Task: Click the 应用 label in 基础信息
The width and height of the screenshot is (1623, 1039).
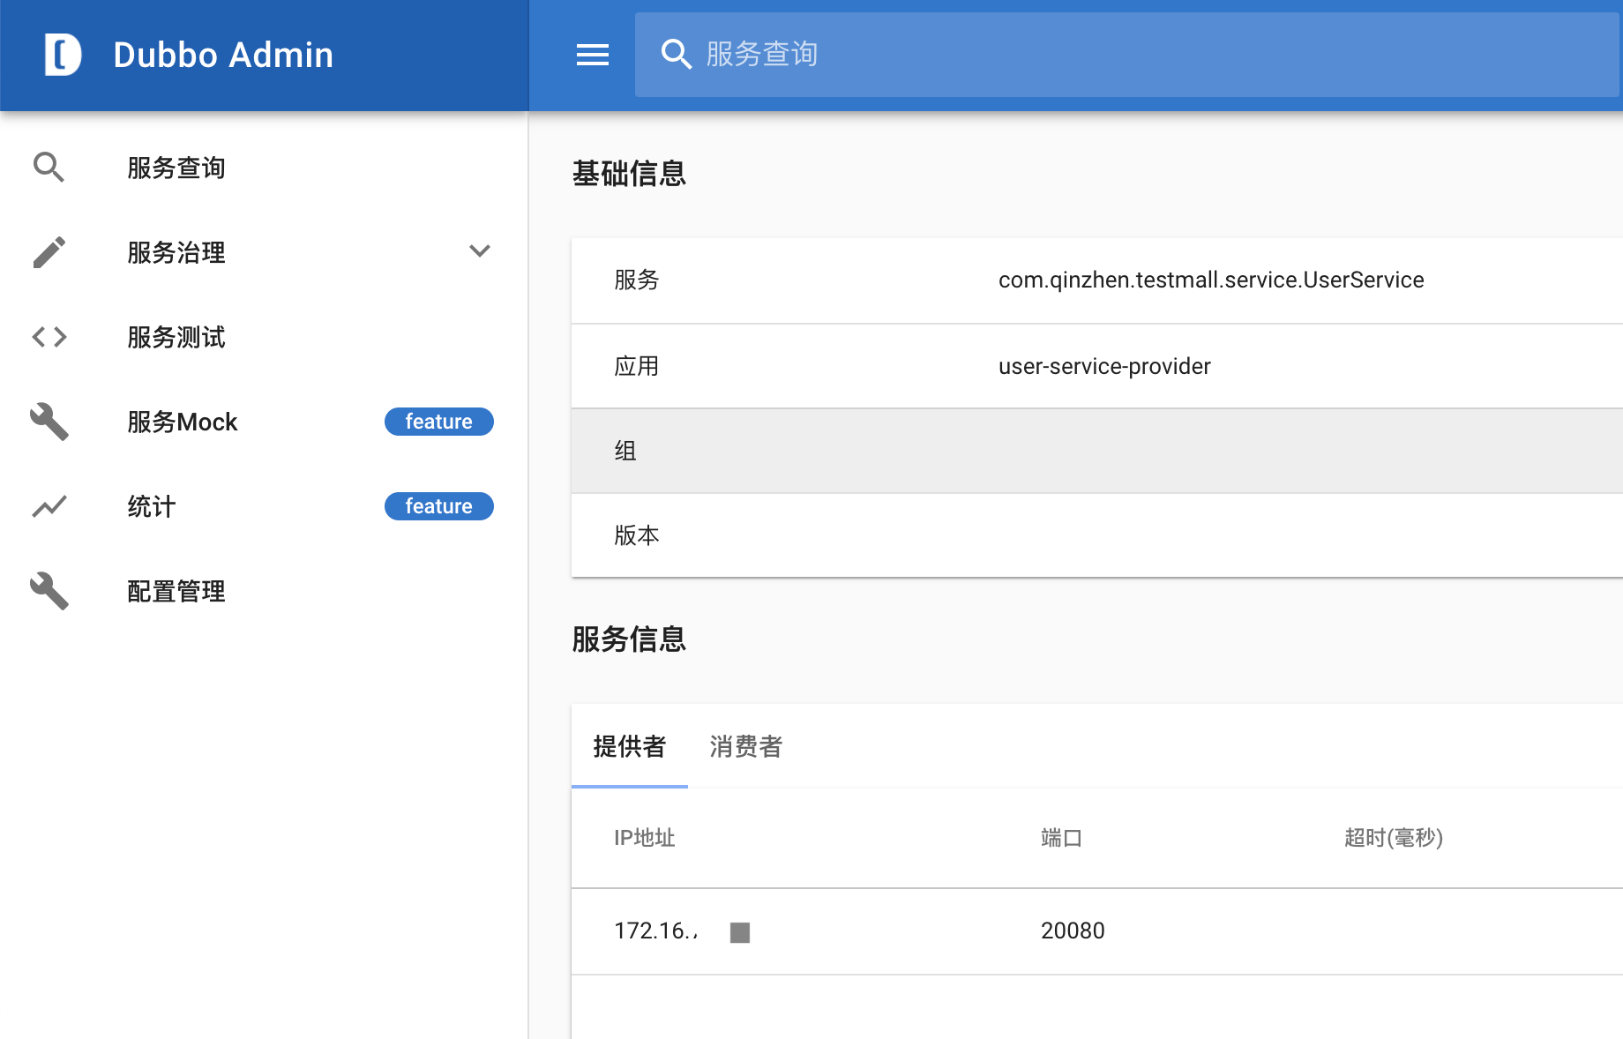Action: click(x=637, y=366)
